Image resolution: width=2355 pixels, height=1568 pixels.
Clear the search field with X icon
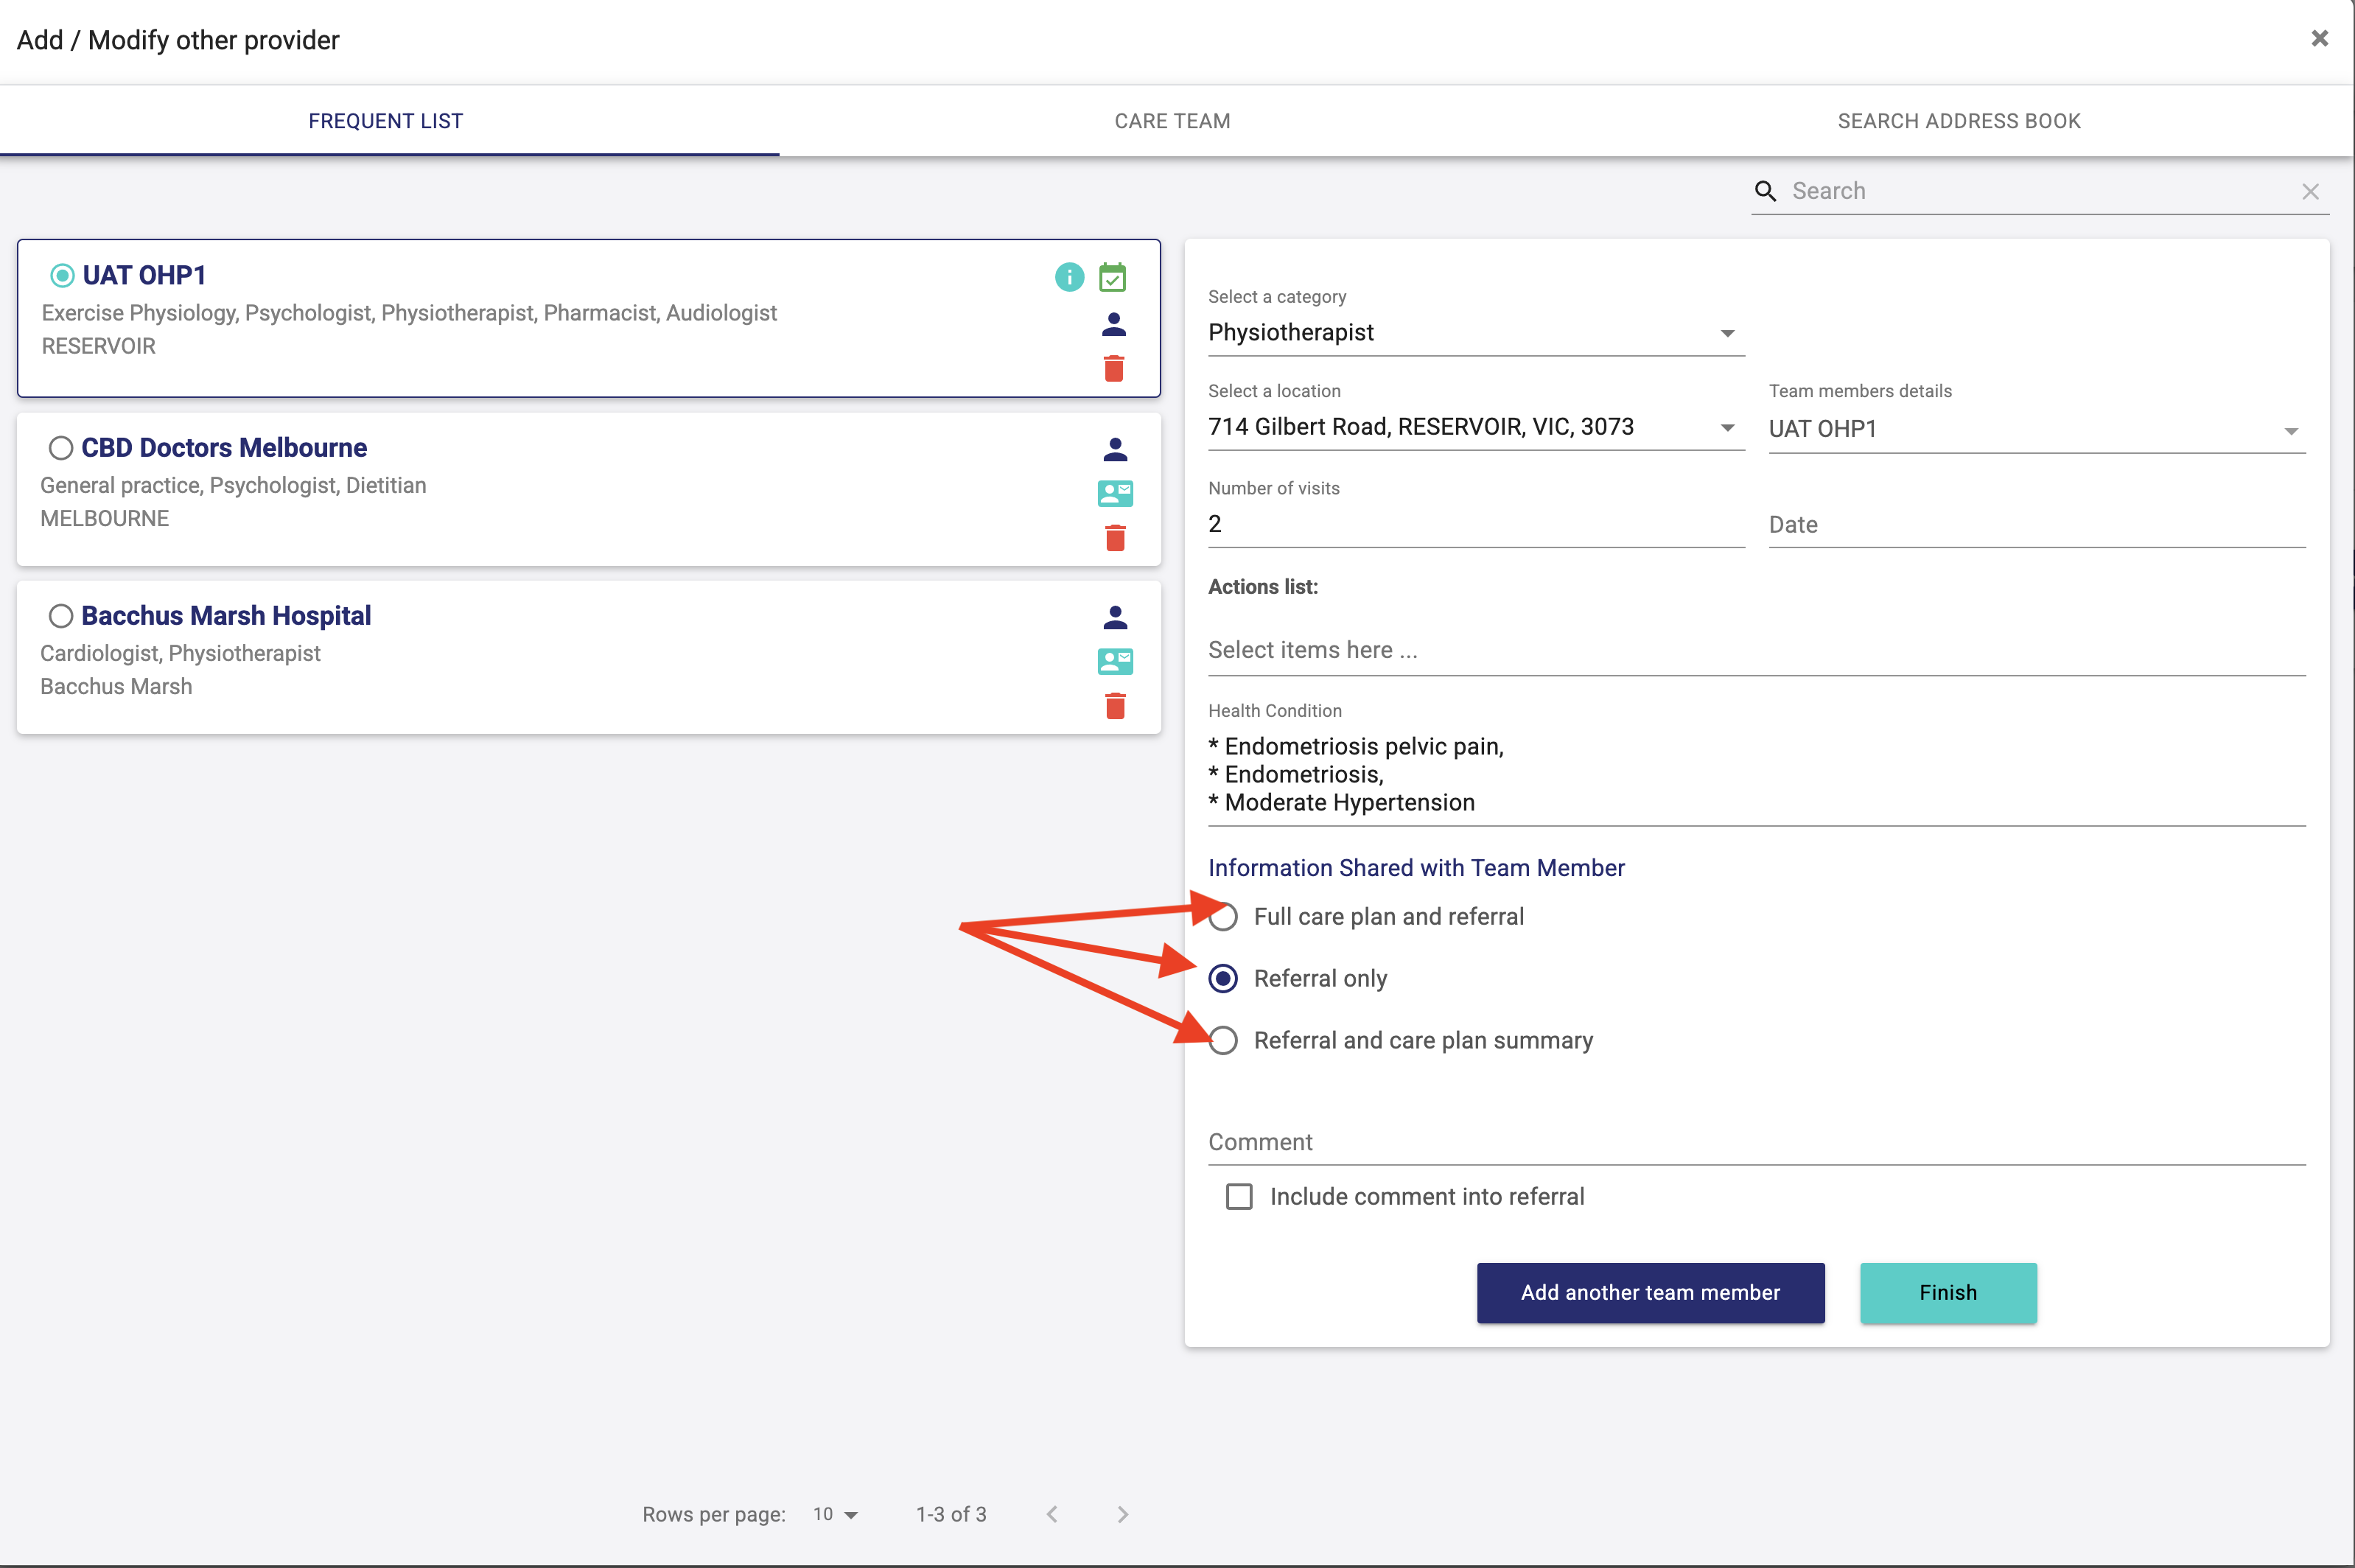tap(2310, 191)
